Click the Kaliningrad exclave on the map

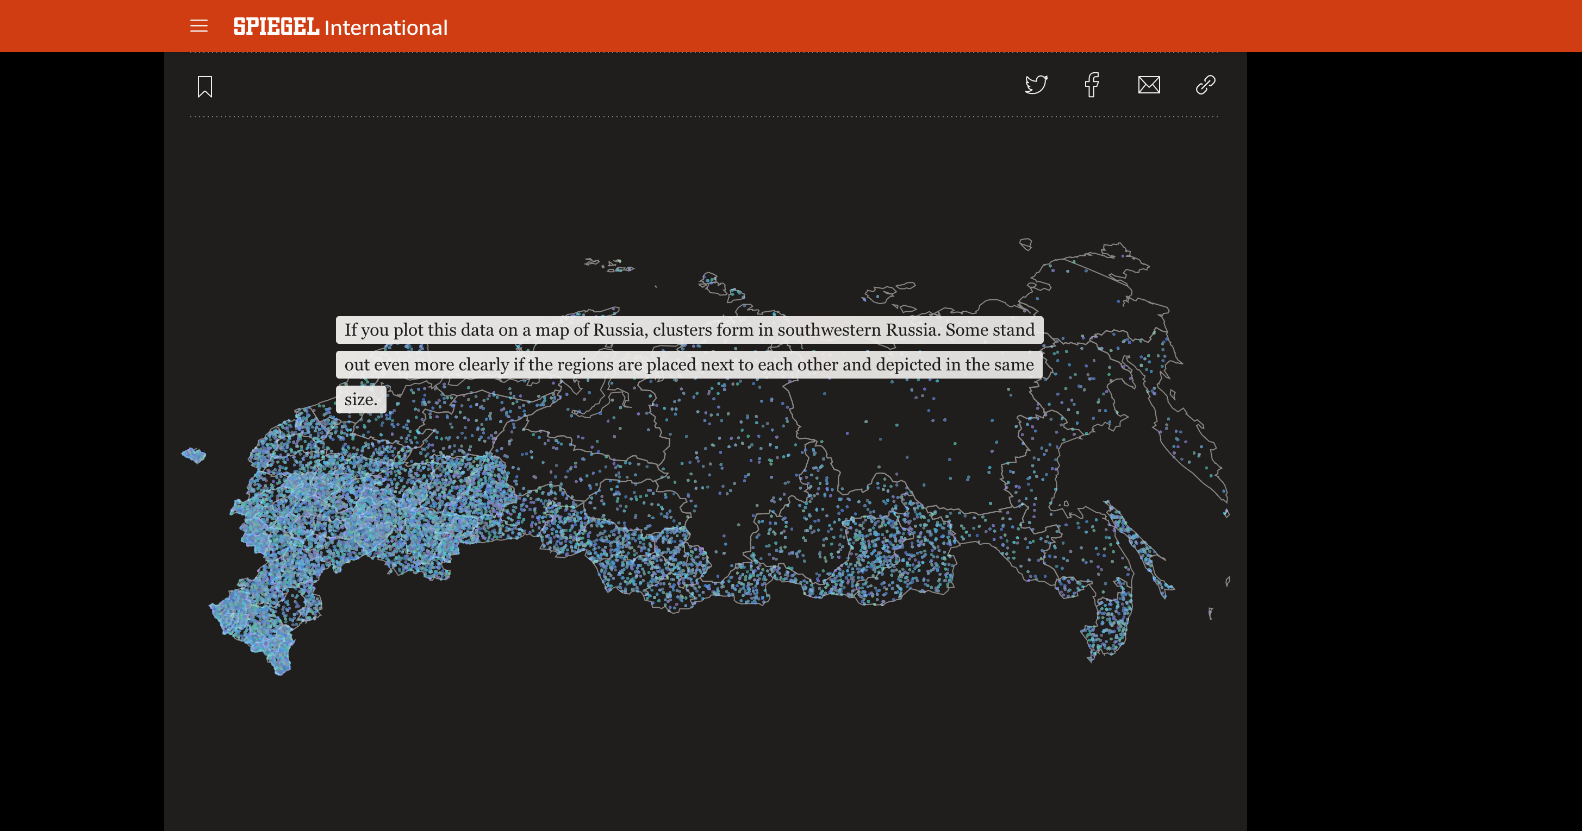[194, 455]
